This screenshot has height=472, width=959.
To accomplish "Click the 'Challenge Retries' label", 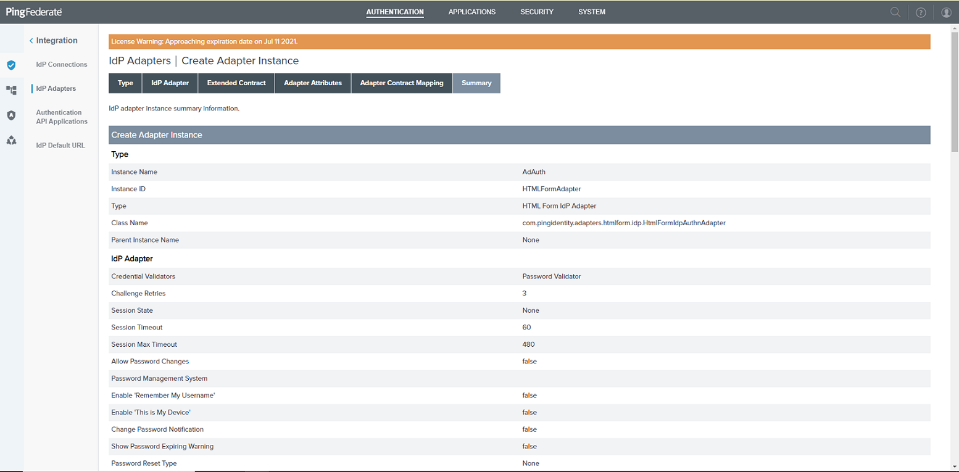I will [138, 293].
